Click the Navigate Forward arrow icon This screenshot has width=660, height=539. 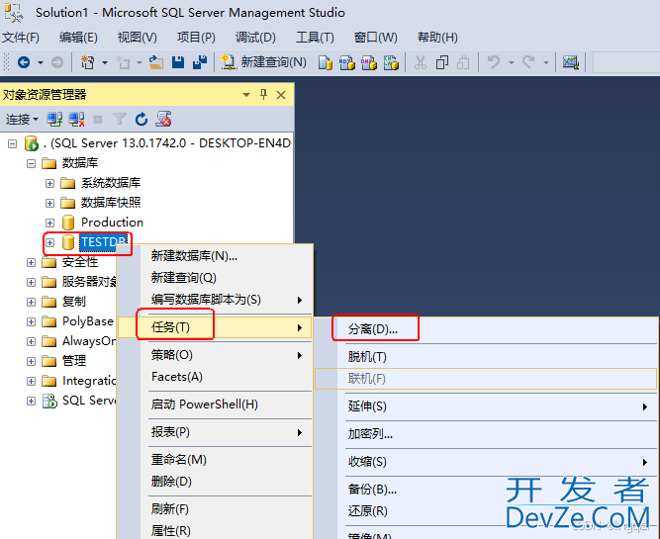point(57,62)
